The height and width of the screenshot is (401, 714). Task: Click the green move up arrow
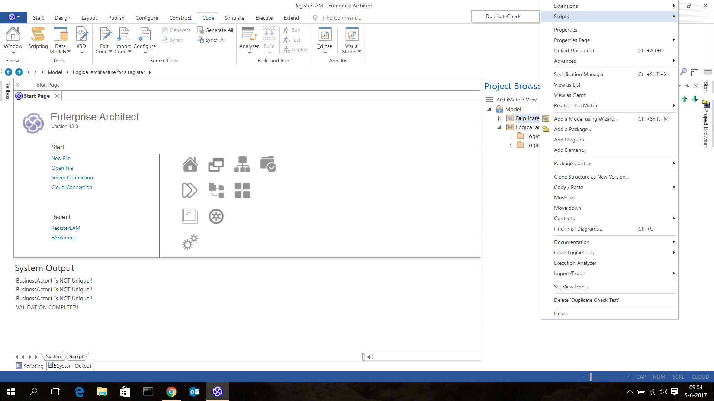click(684, 99)
